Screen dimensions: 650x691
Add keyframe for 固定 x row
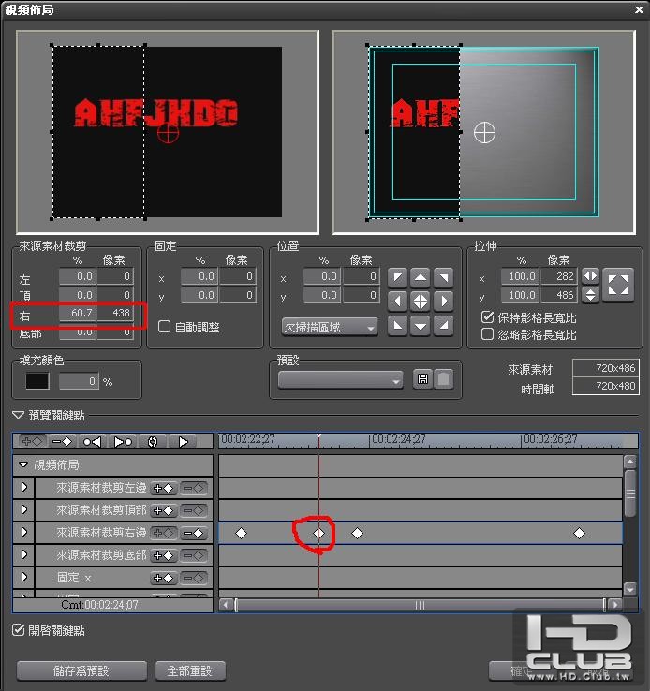164,578
